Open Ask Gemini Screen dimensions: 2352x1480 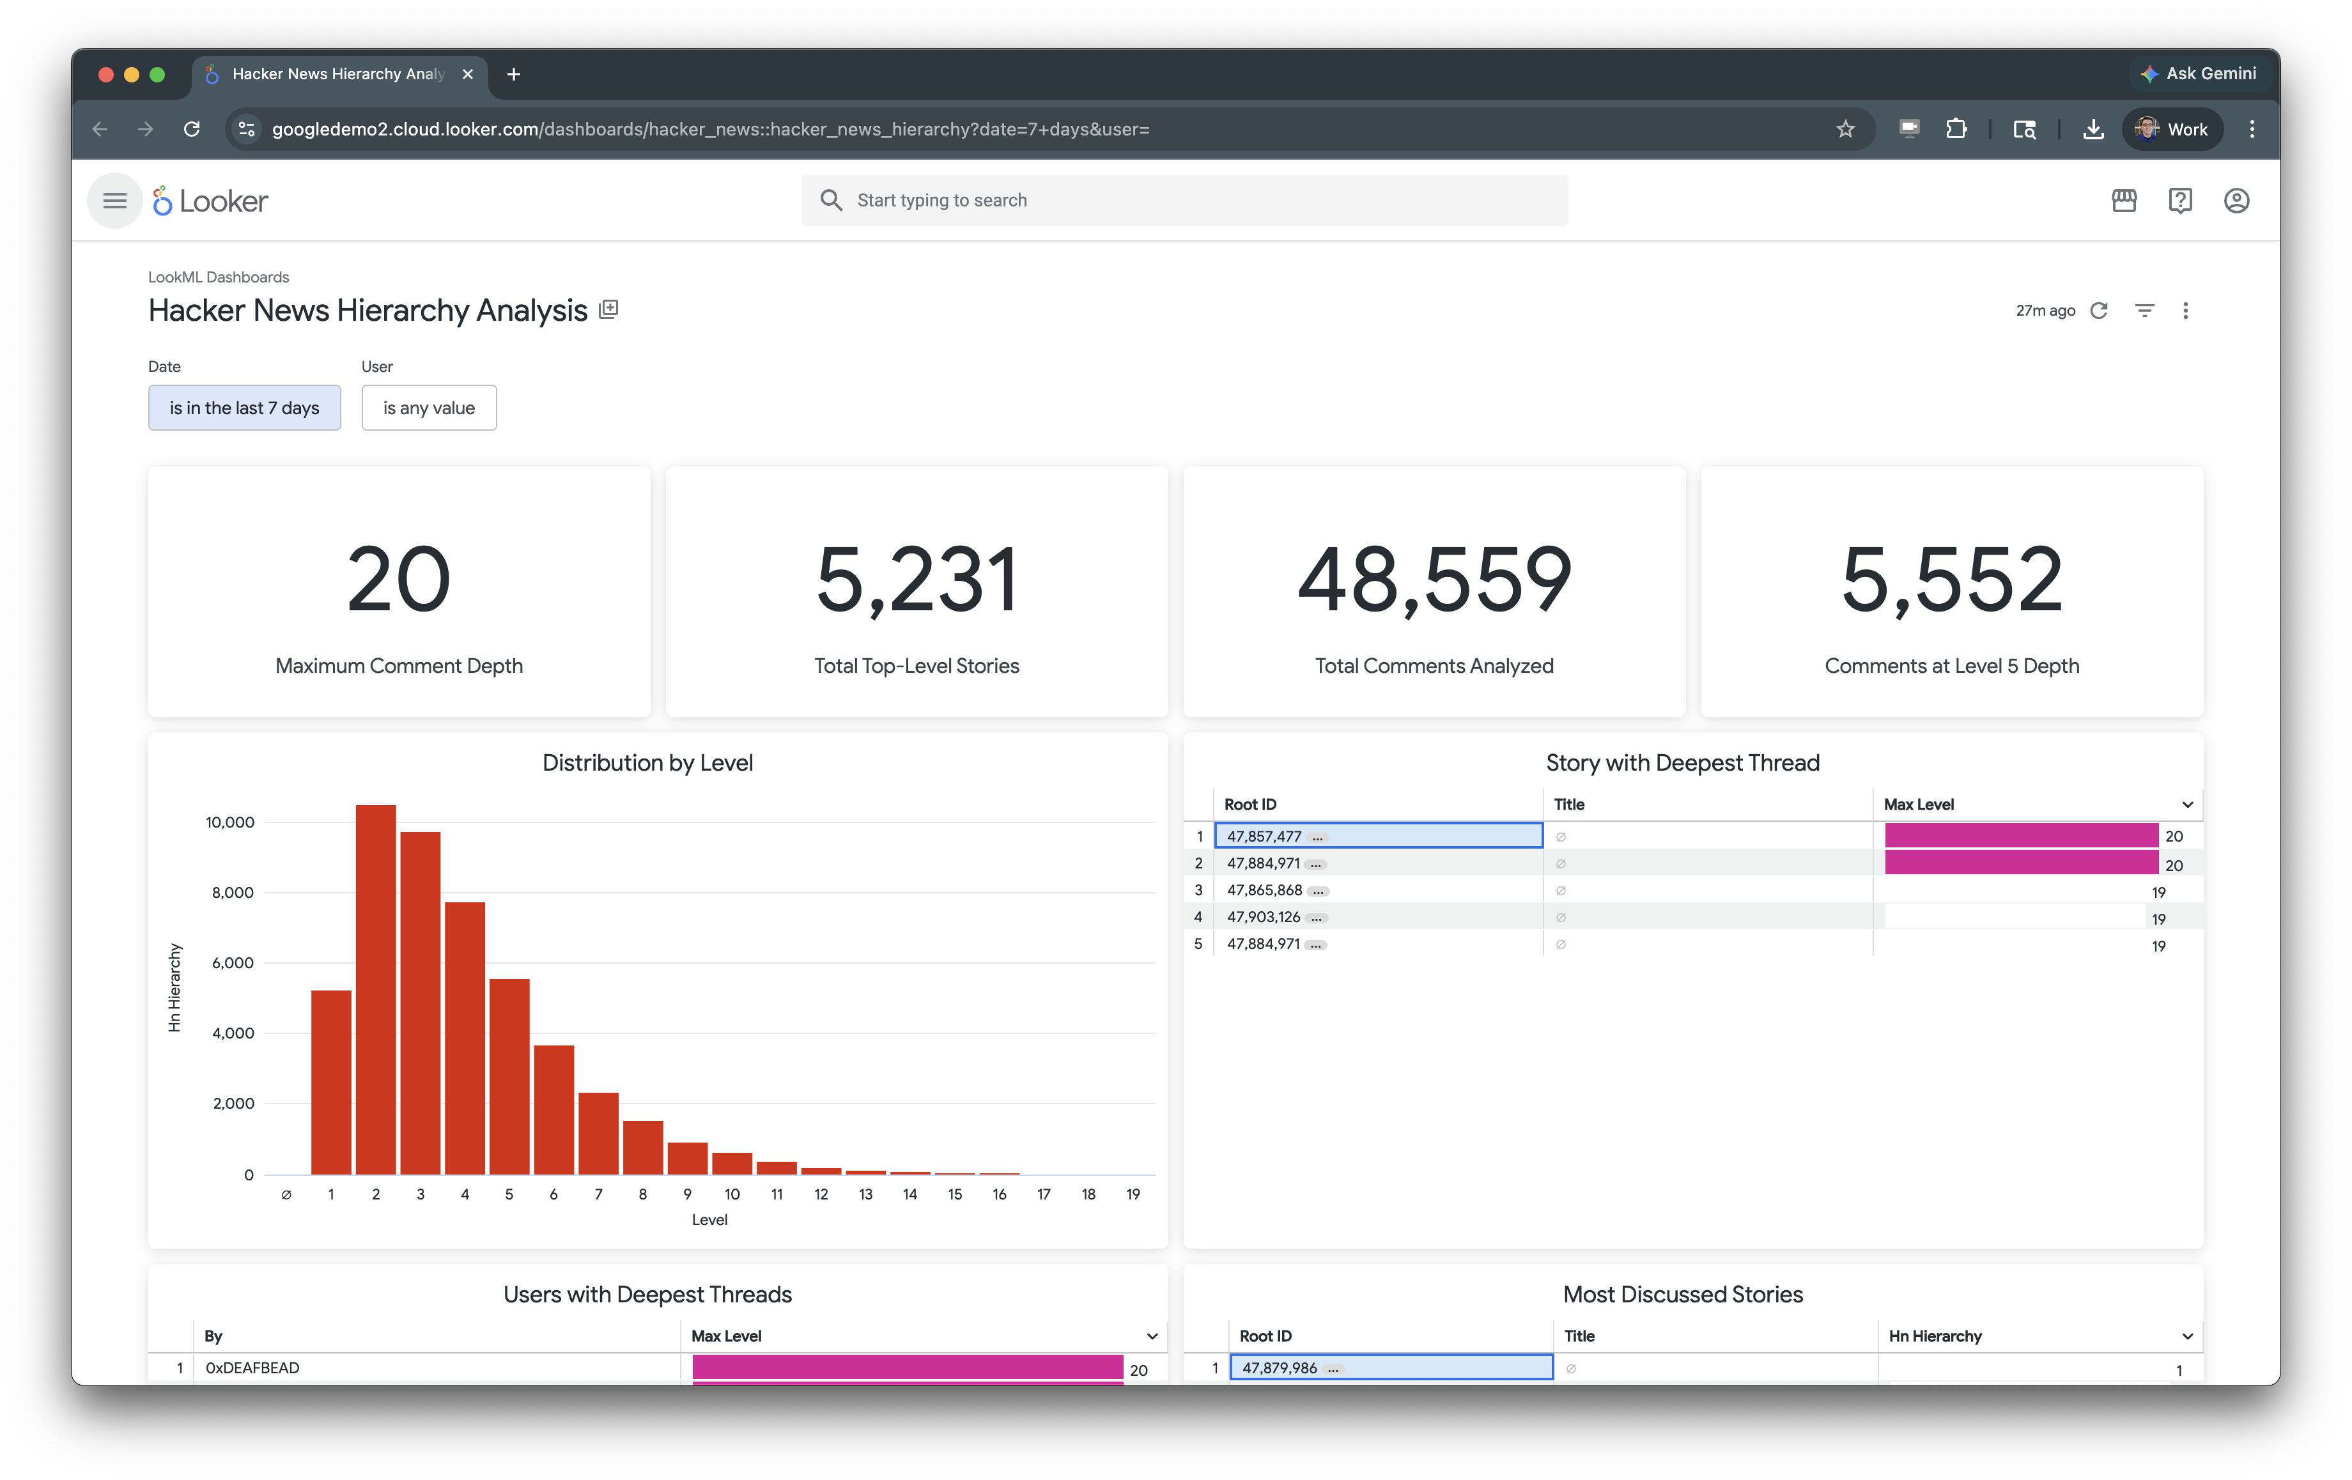(x=2198, y=74)
